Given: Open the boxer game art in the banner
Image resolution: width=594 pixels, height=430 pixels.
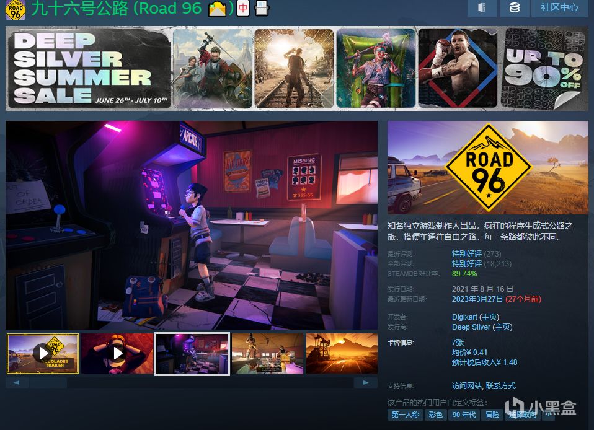Looking at the screenshot, I should pos(458,69).
